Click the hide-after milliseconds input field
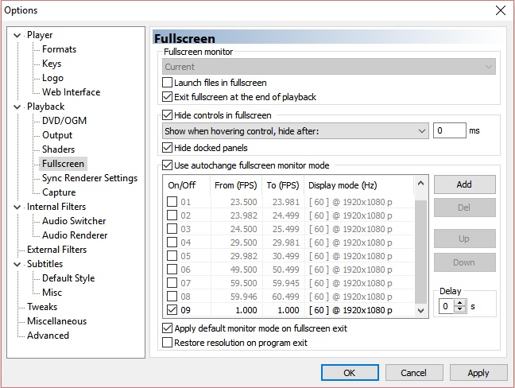 [449, 130]
